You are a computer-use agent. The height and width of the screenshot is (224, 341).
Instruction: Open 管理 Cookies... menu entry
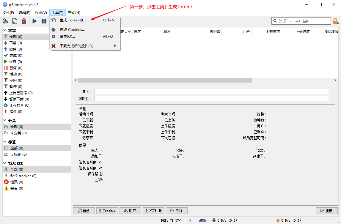85,29
